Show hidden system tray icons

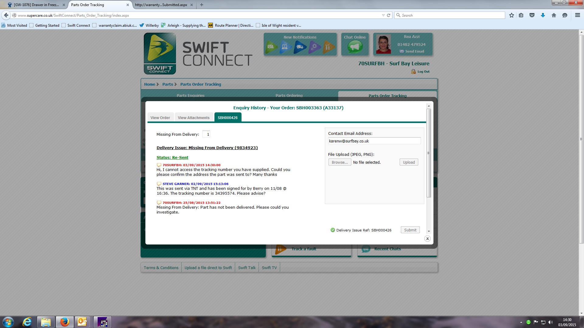pos(521,322)
